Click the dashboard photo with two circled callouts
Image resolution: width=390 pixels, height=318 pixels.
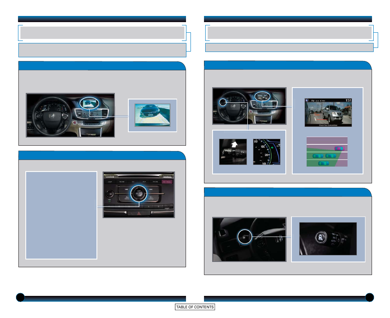(x=249, y=106)
